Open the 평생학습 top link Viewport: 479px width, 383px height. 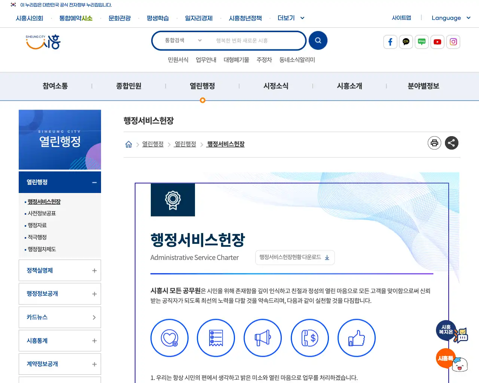tap(158, 18)
